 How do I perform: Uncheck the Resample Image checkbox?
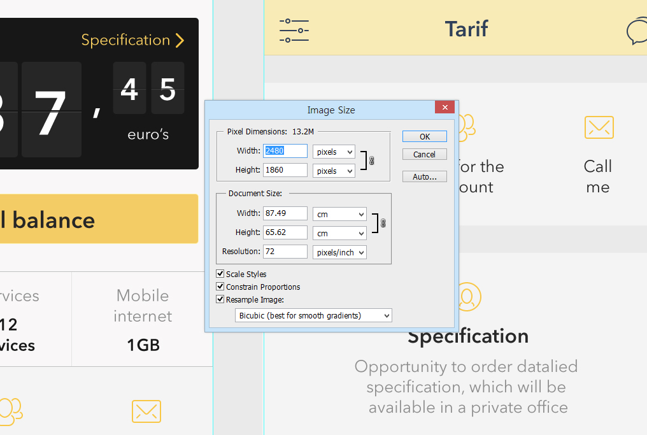click(220, 299)
